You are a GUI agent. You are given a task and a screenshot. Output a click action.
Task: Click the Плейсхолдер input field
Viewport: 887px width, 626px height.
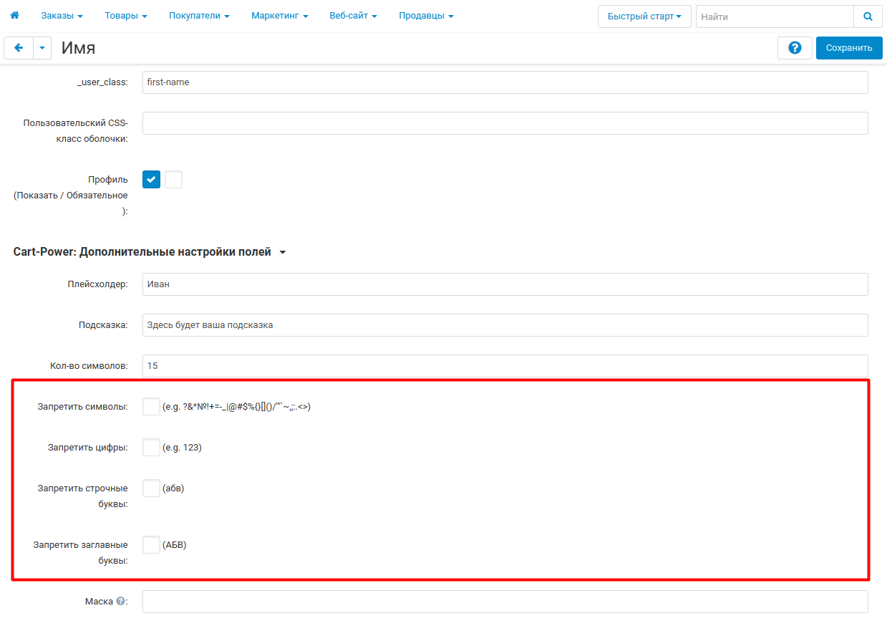click(505, 284)
